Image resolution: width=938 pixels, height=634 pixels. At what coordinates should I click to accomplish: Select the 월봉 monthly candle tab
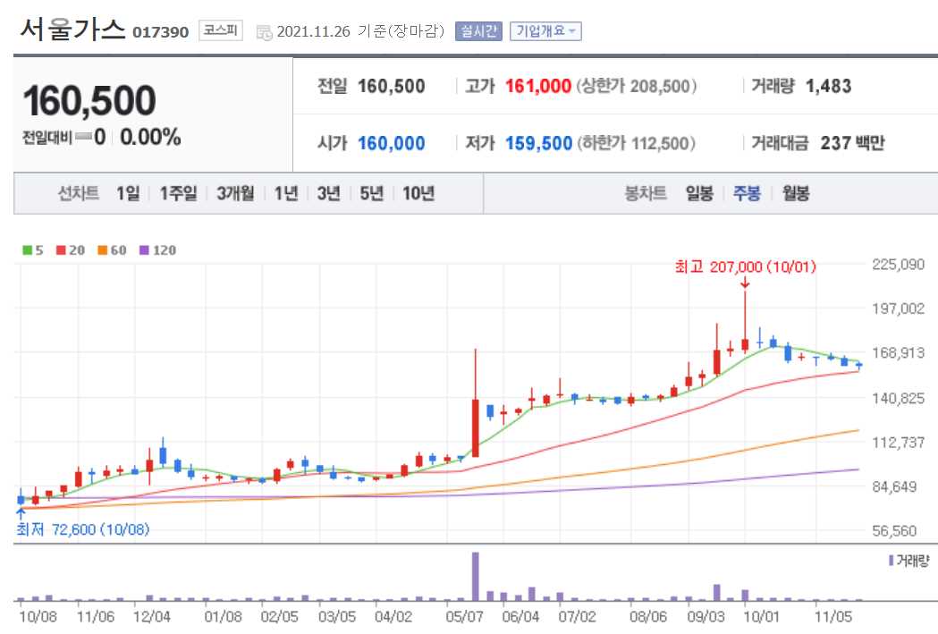795,192
